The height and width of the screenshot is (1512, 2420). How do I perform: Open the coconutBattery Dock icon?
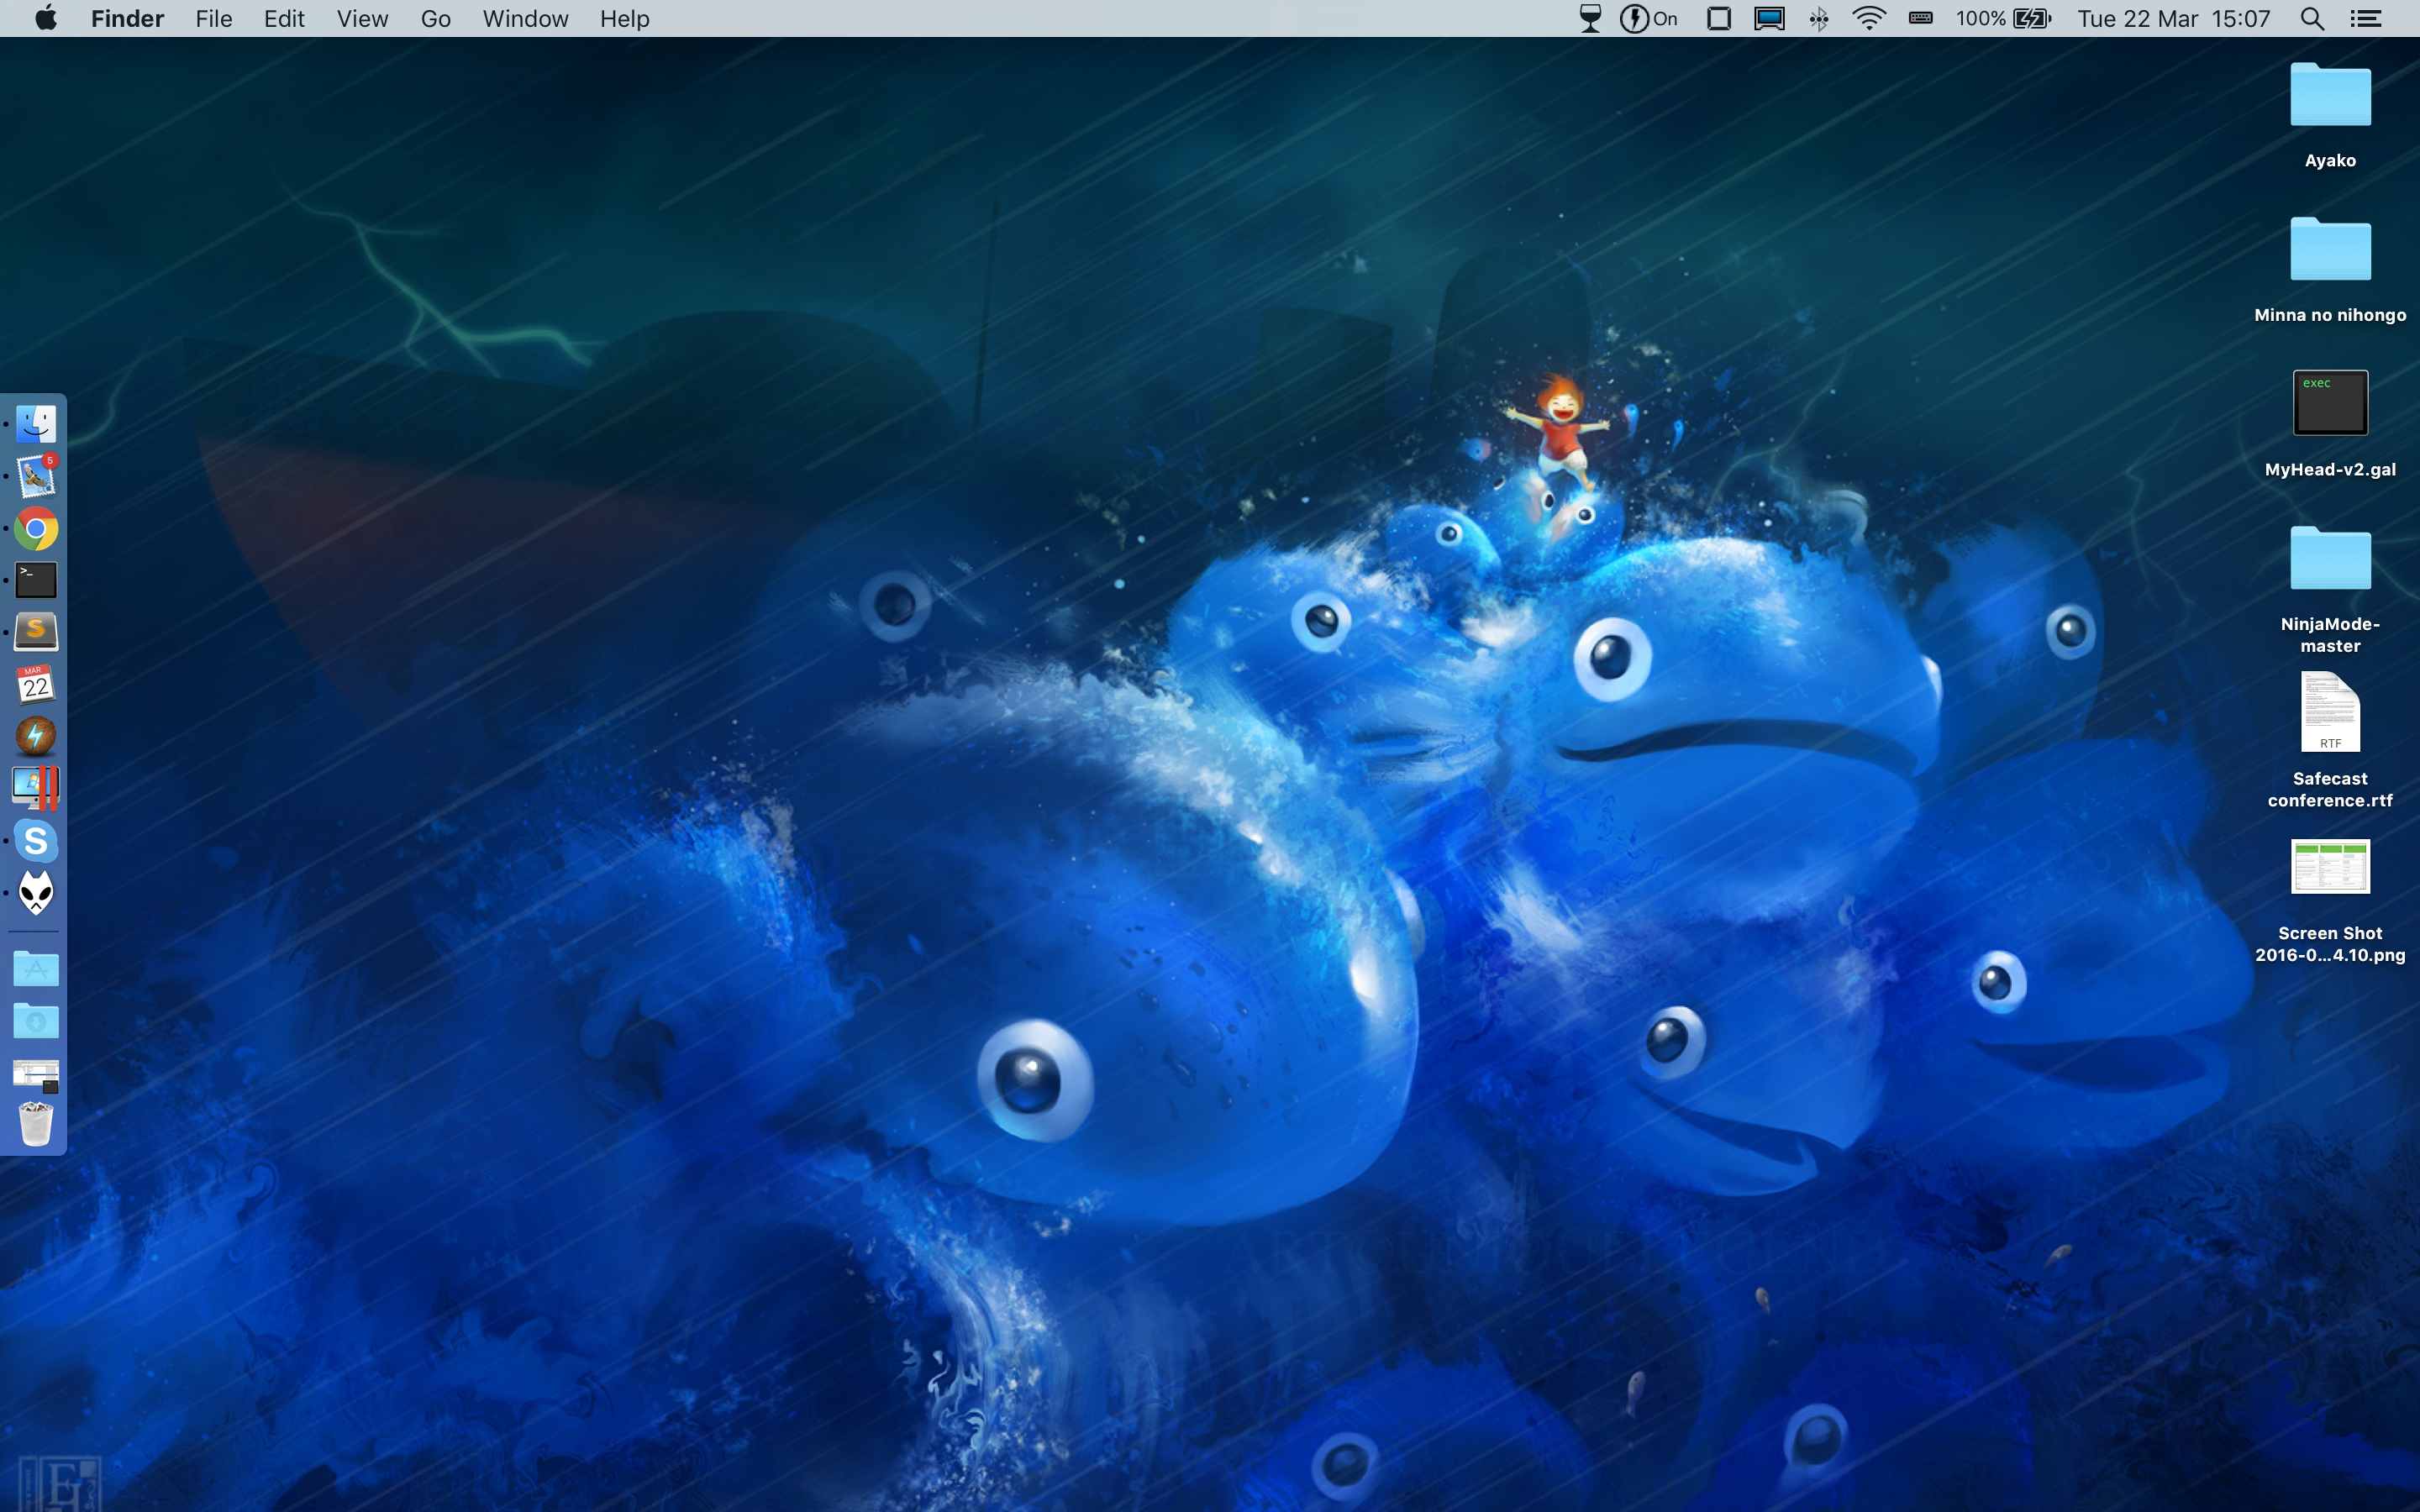pos(36,737)
